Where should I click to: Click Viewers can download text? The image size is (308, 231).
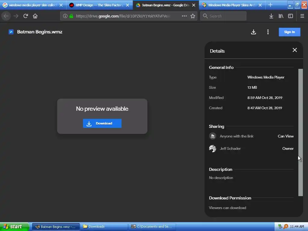[x=227, y=208]
